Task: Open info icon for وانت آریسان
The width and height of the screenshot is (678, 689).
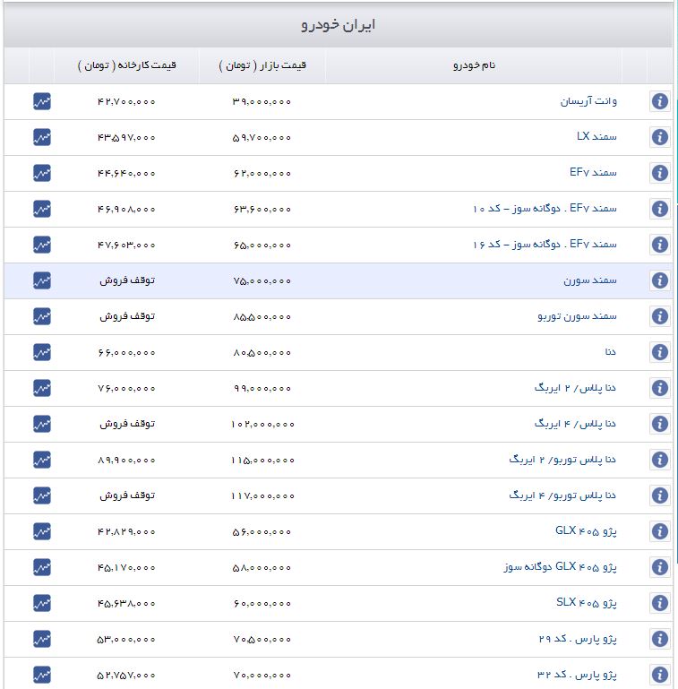Action: 659,101
